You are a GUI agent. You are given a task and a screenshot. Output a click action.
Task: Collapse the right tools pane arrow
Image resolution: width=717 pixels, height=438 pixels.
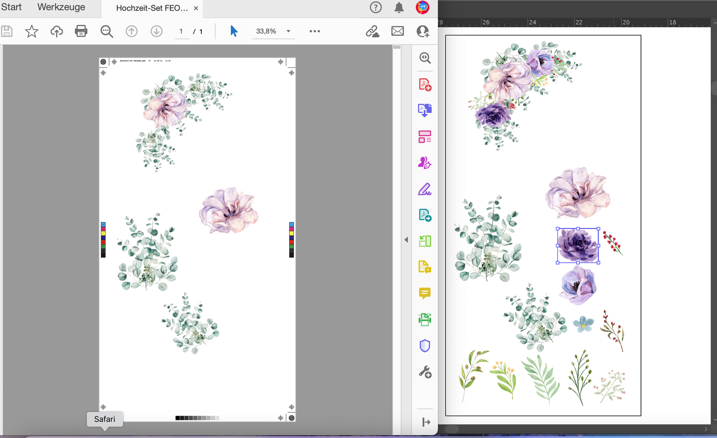(406, 240)
